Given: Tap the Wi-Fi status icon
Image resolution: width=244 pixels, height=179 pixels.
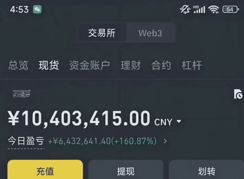Looking at the screenshot, I should [214, 9].
